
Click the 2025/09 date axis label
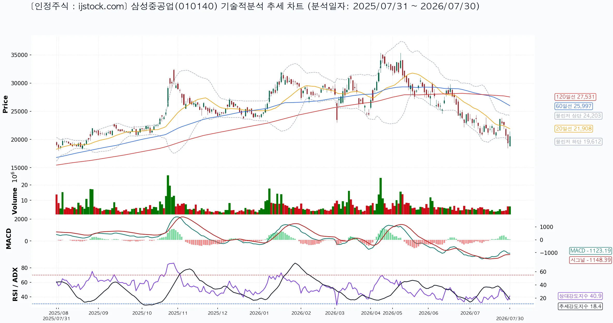click(x=98, y=313)
